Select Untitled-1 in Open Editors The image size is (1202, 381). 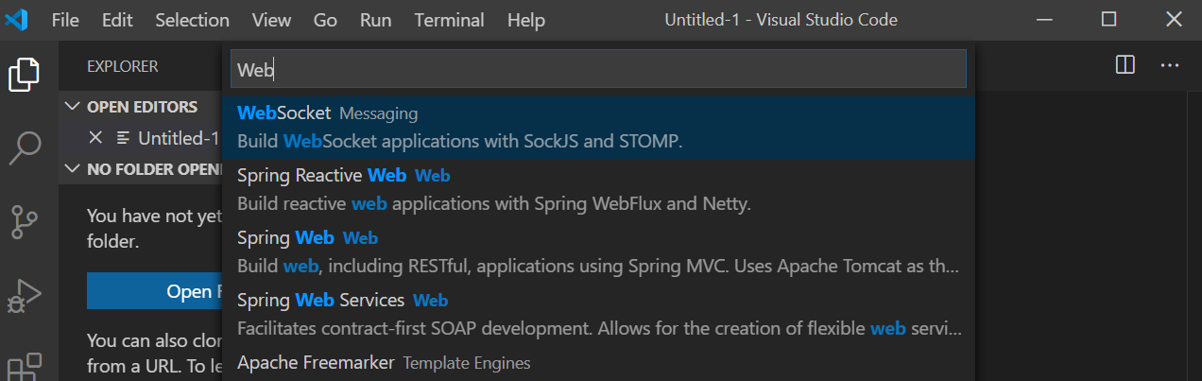[179, 138]
